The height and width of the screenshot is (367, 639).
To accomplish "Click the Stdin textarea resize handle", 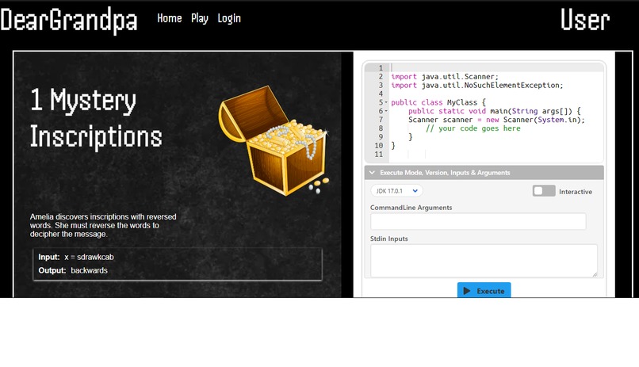I will [595, 274].
